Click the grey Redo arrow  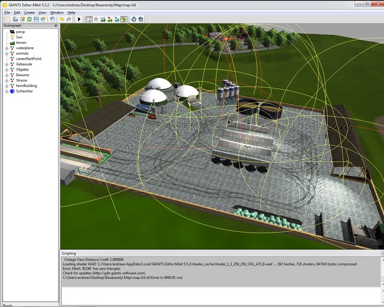69,19
